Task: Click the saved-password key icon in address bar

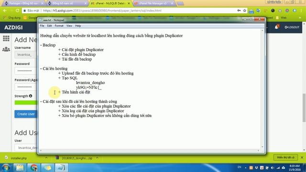Action: (x=239, y=11)
